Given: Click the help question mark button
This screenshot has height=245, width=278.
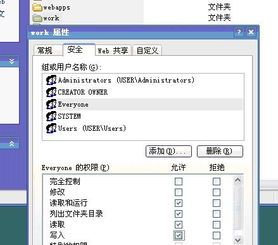Looking at the screenshot, I should tap(239, 32).
